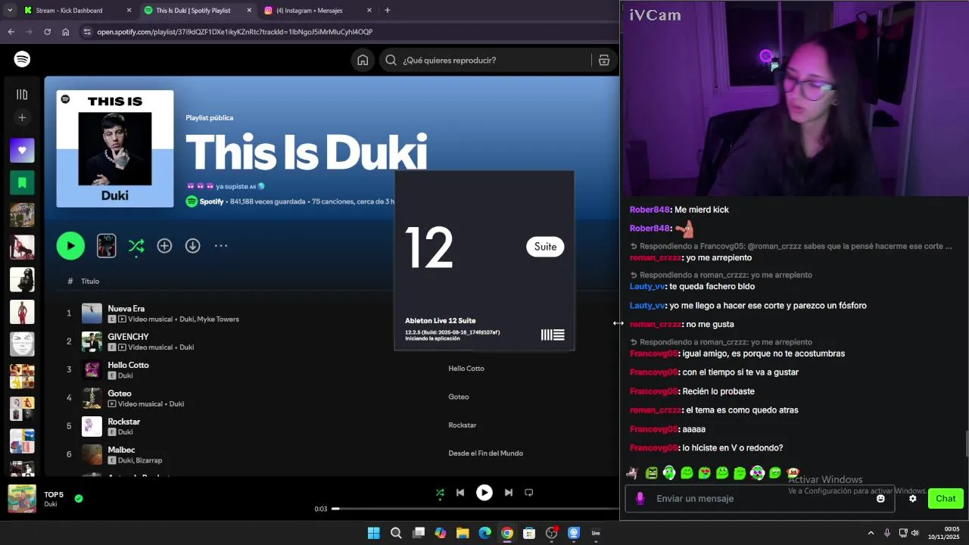Click the browser address bar URL
Screen dimensions: 969x545
(235, 32)
